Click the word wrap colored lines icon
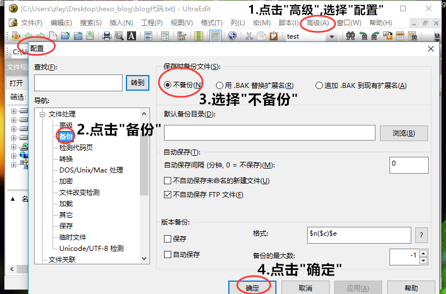The height and width of the screenshot is (294, 446). point(148,36)
